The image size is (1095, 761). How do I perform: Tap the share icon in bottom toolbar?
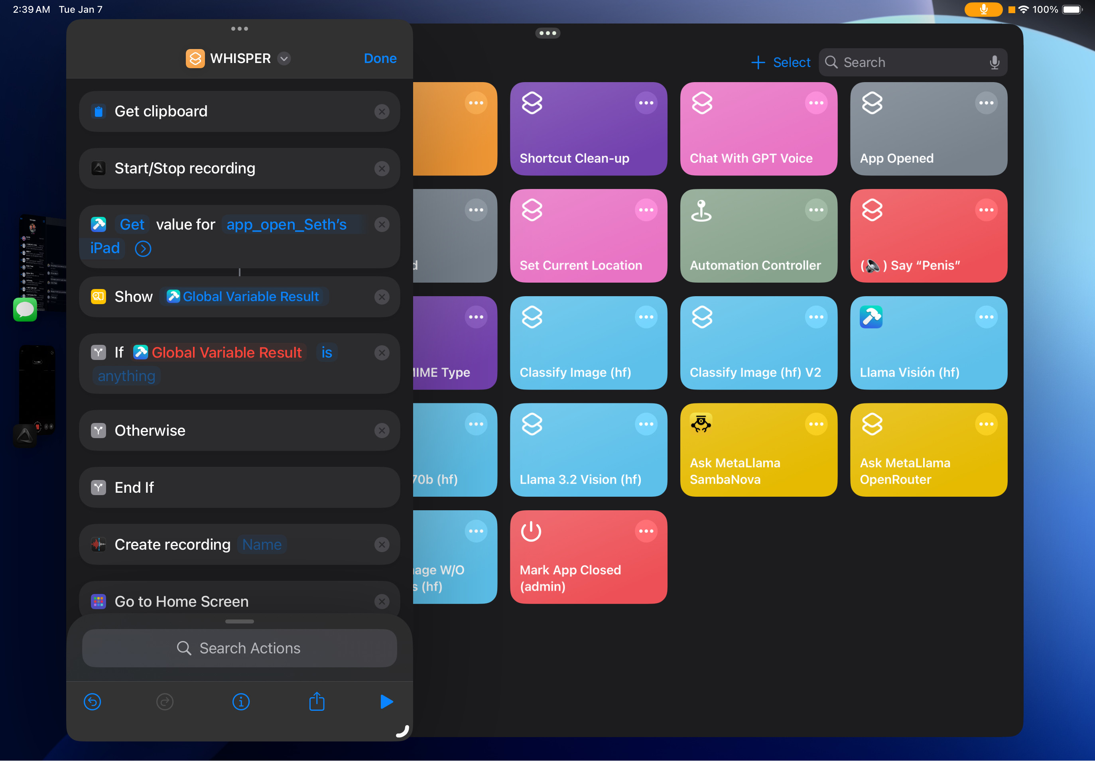pos(316,701)
